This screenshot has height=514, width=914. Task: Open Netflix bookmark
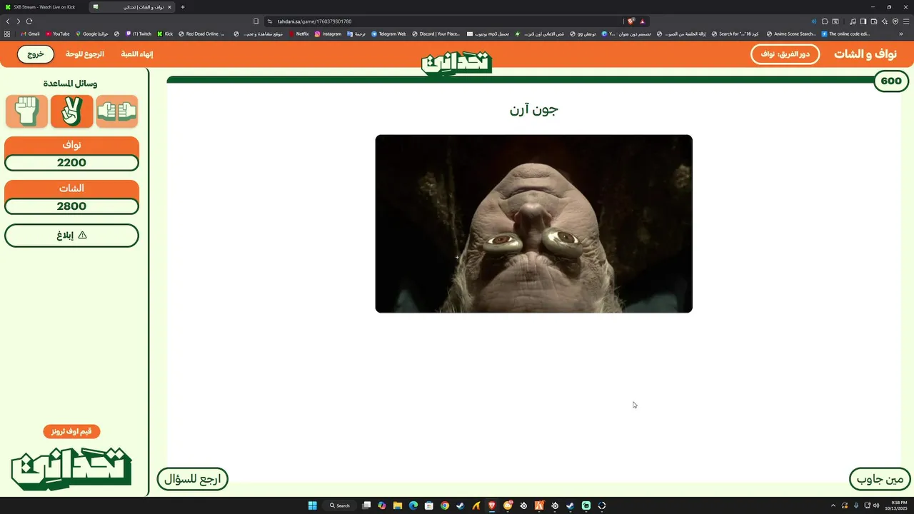pyautogui.click(x=299, y=34)
